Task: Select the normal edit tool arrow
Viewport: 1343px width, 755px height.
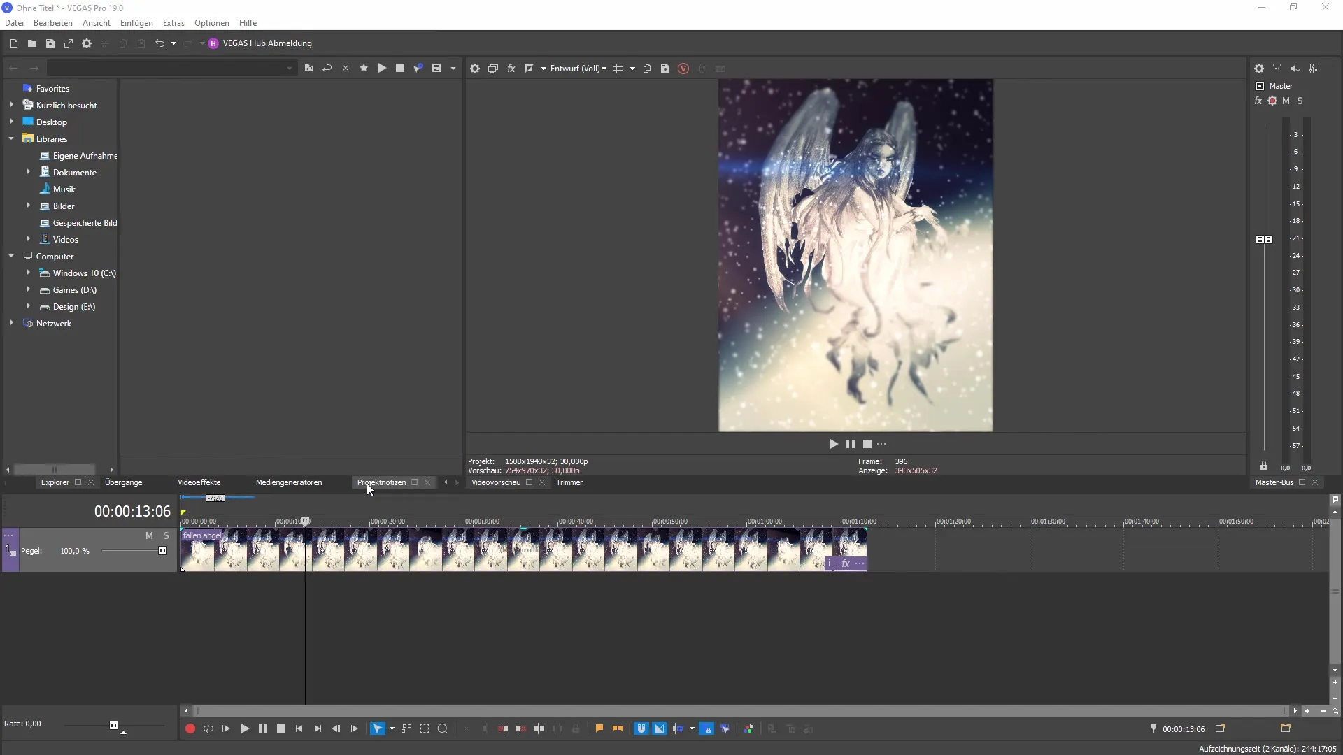Action: click(377, 728)
